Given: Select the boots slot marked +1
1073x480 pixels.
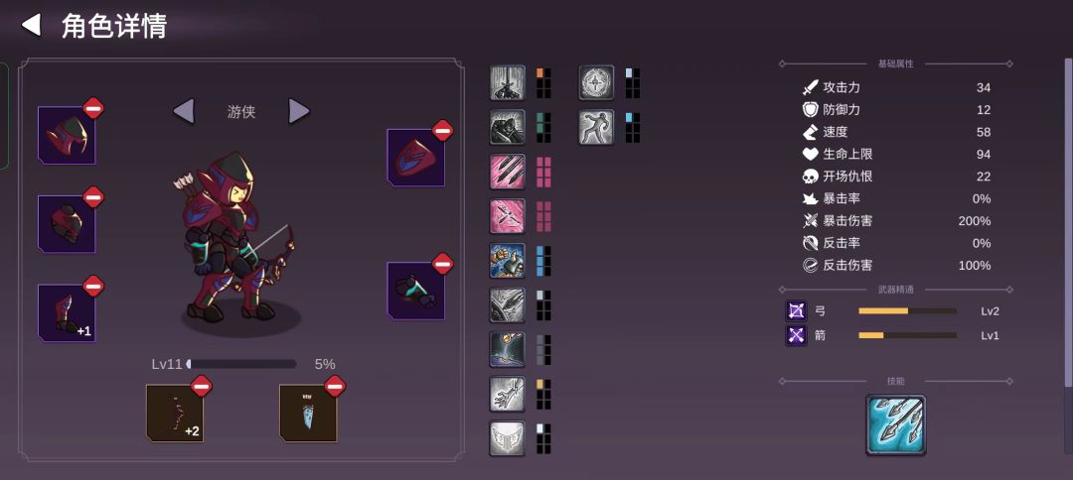Looking at the screenshot, I should click(67, 312).
